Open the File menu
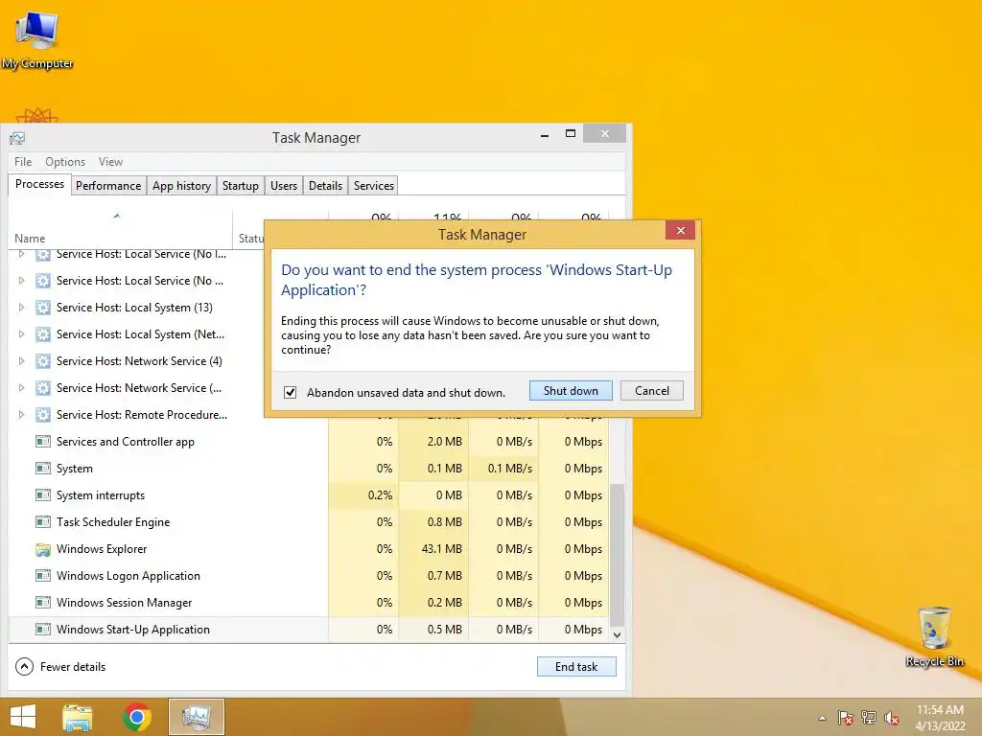Viewport: 982px width, 736px height. 23,161
